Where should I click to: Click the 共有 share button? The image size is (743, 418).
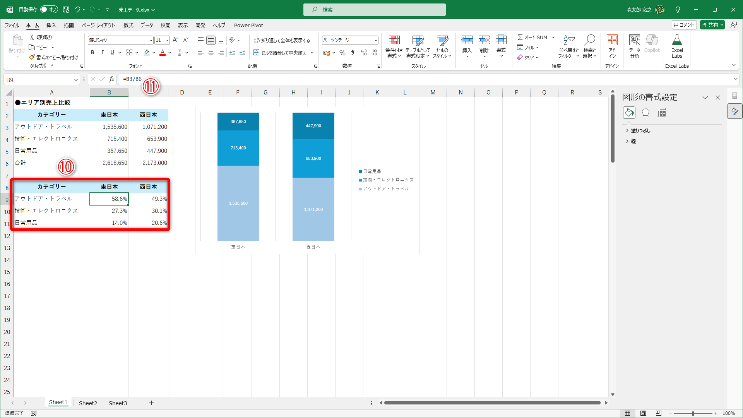712,25
